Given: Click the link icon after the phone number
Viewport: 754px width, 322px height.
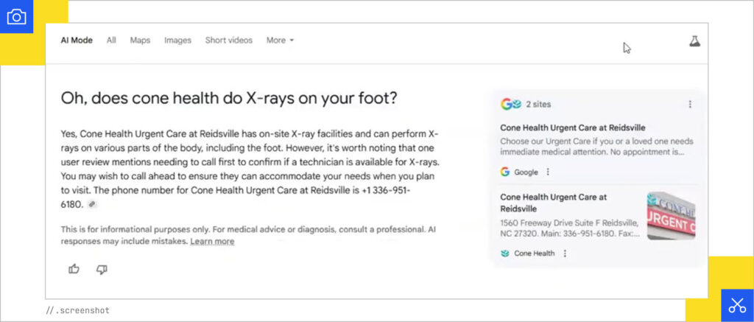Looking at the screenshot, I should (x=92, y=204).
